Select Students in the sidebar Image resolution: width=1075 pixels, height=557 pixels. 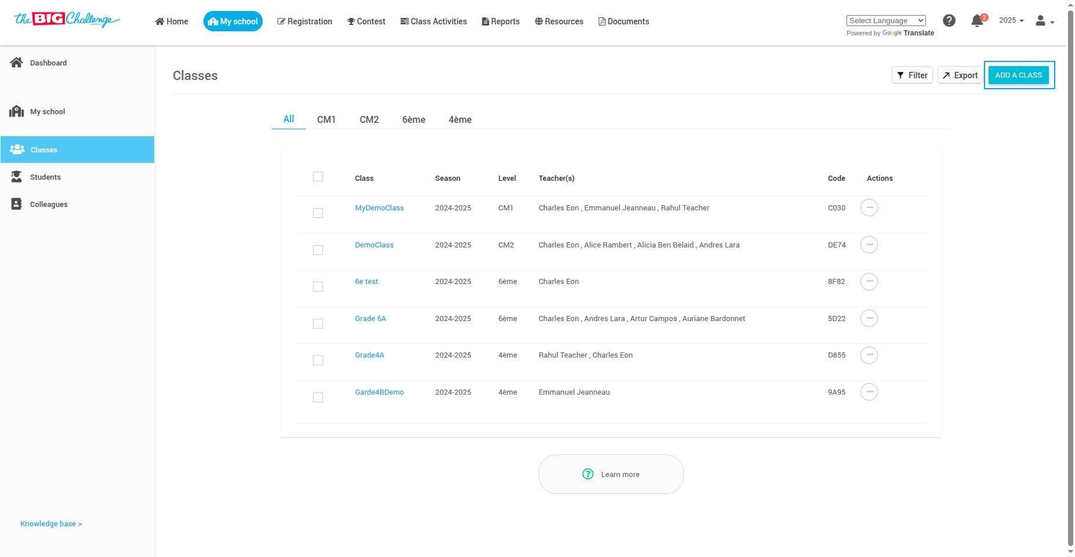(x=45, y=177)
